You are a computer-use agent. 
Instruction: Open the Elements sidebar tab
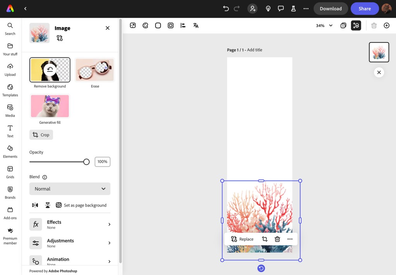click(x=10, y=151)
